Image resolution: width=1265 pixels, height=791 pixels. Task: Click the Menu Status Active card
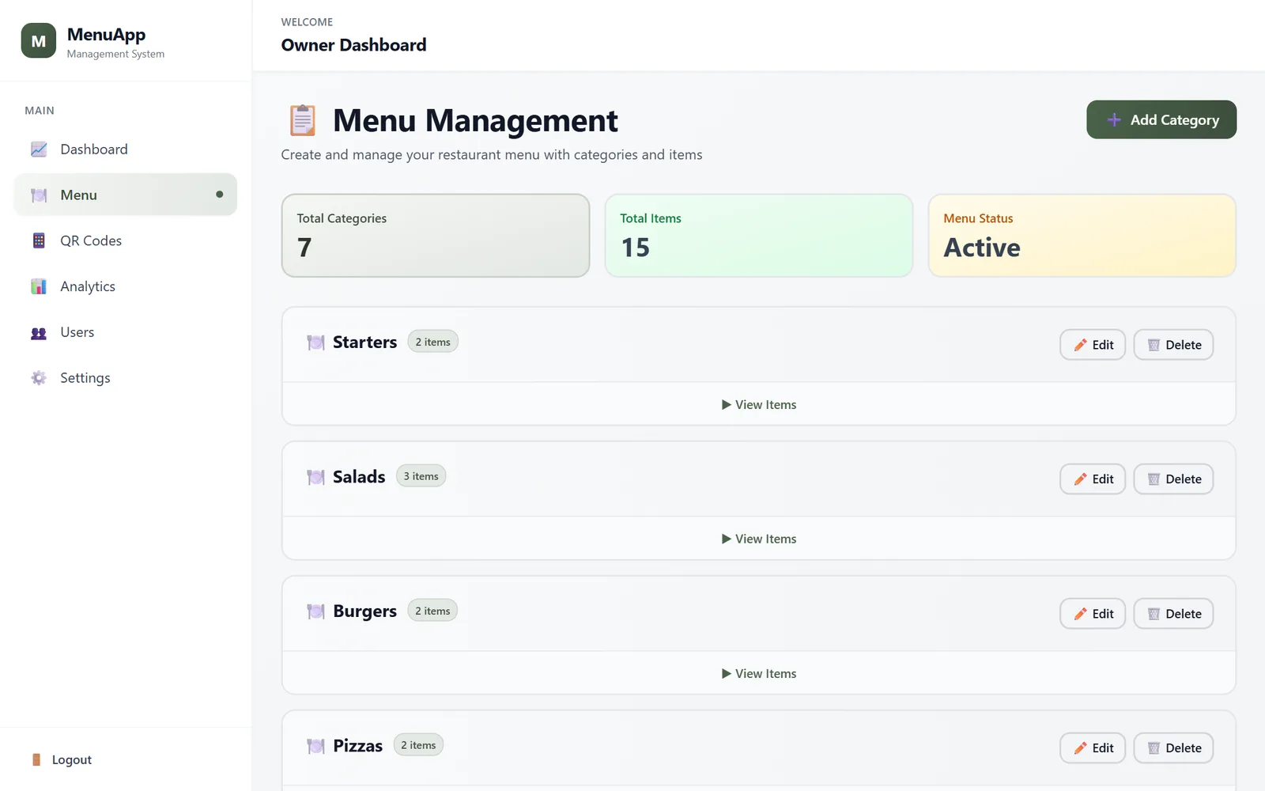click(1082, 236)
